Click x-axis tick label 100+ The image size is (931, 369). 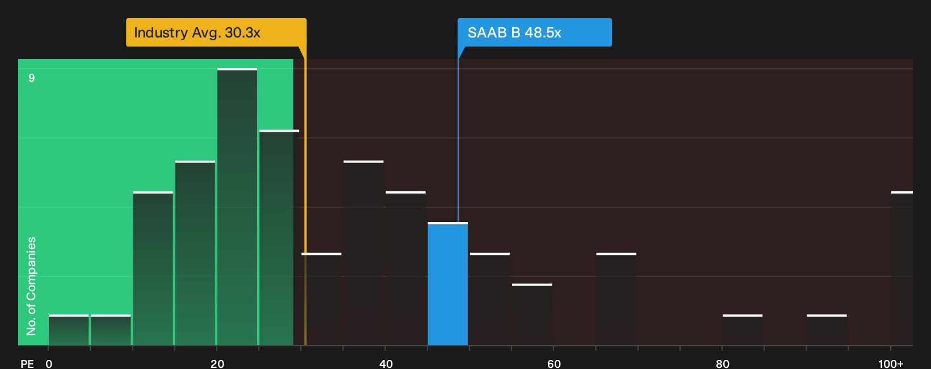891,364
